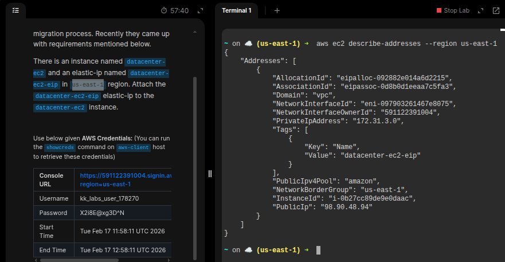Image resolution: width=505 pixels, height=262 pixels.
Task: Open the task list panel icon
Action: point(15,10)
